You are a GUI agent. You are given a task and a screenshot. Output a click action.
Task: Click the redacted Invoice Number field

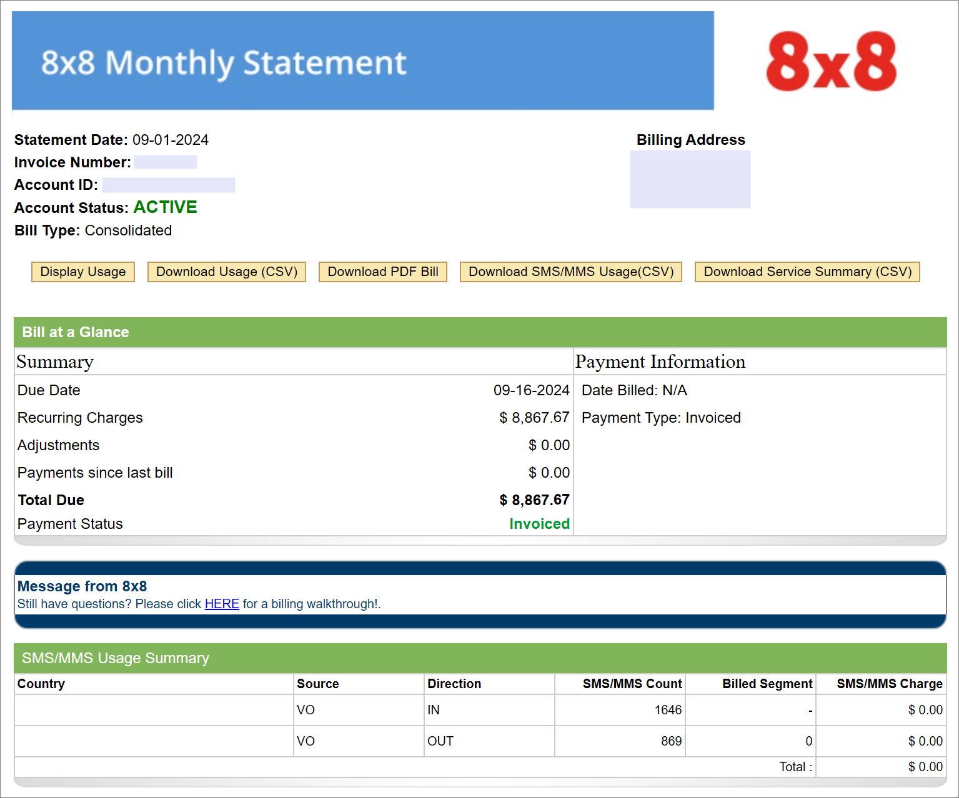coord(166,162)
